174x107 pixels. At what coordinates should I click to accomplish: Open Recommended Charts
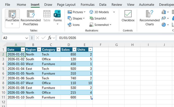point(150,18)
